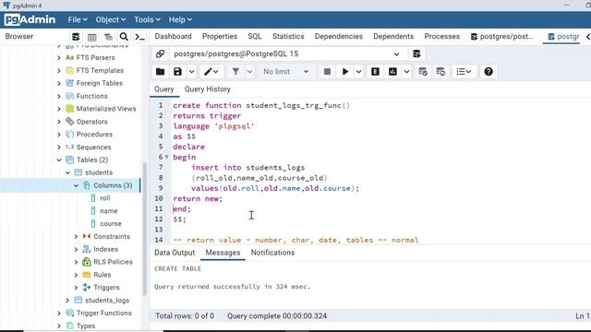Image resolution: width=591 pixels, height=332 pixels.
Task: Click the students table icon in tree
Action: (78, 172)
